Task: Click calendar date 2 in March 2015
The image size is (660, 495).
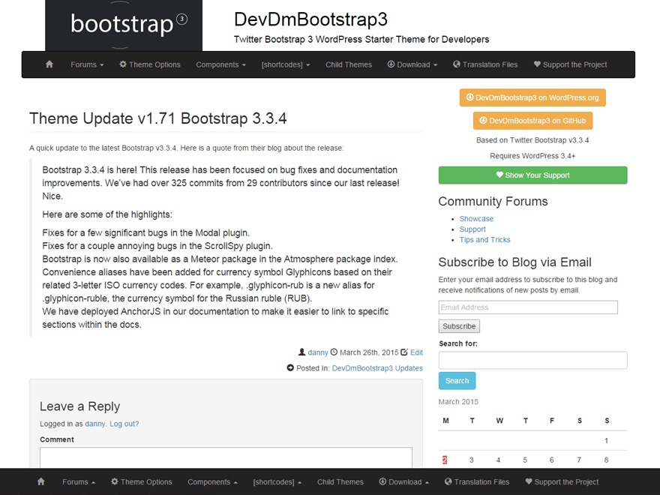Action: 445,460
